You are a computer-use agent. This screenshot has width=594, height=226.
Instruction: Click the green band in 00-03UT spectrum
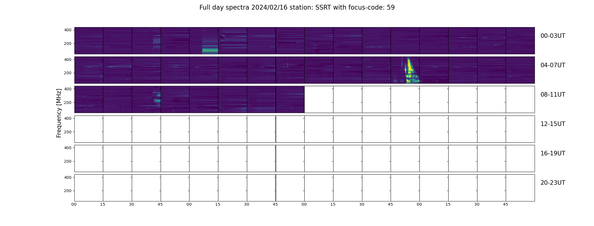pyautogui.click(x=210, y=50)
